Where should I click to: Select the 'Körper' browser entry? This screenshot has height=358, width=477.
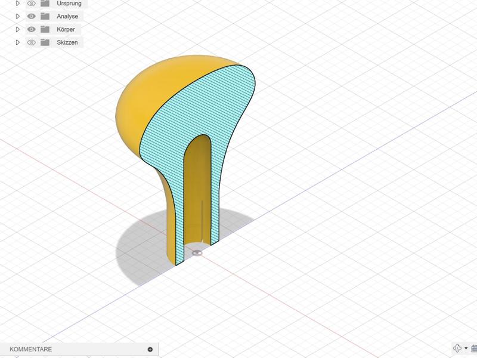[x=66, y=29]
